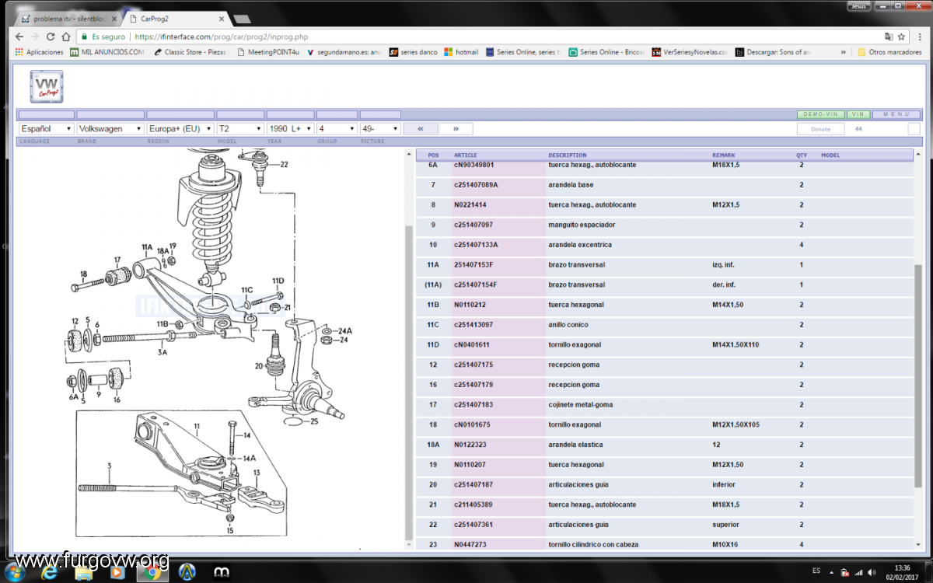Reload the current page
The width and height of the screenshot is (933, 583).
51,37
